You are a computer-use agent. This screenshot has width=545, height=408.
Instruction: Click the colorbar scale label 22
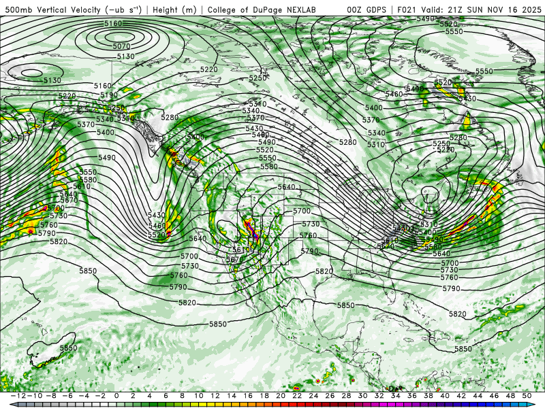point(297,396)
